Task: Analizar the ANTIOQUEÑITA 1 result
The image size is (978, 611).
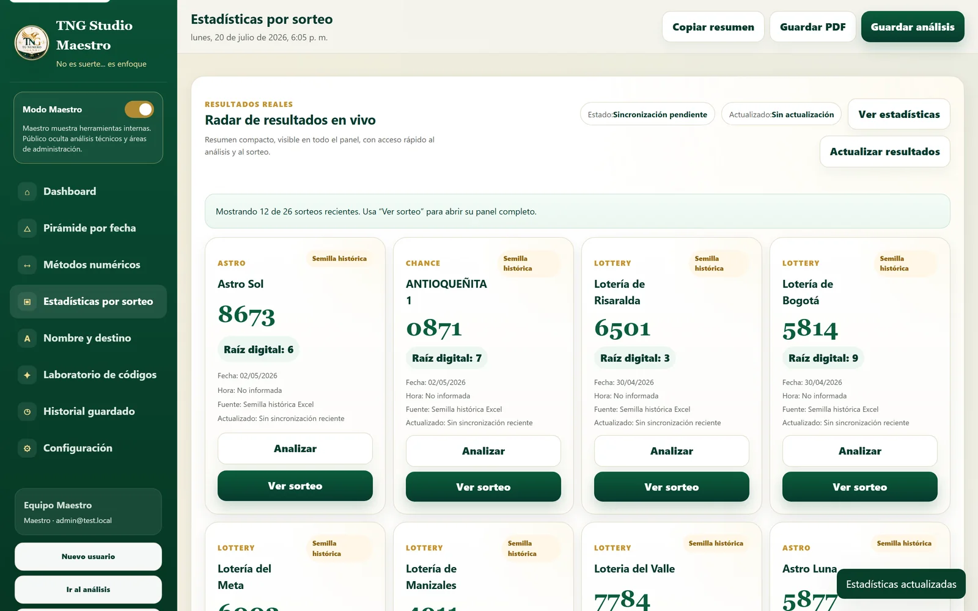Action: [483, 451]
